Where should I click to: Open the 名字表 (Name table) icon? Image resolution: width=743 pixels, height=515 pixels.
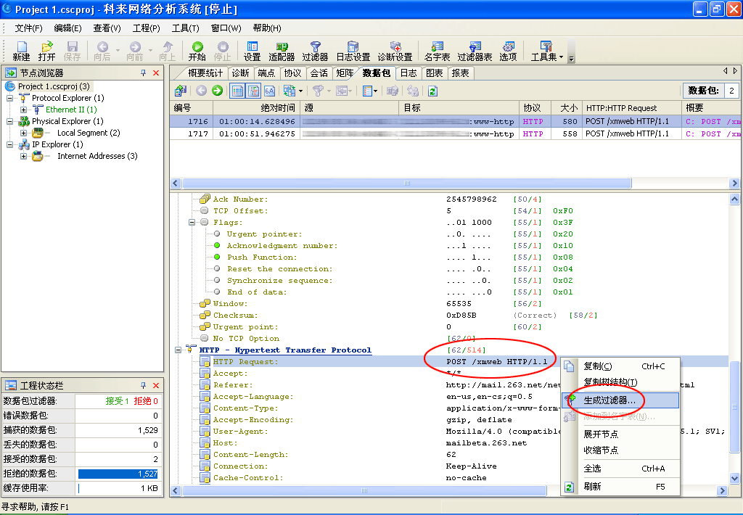437,47
